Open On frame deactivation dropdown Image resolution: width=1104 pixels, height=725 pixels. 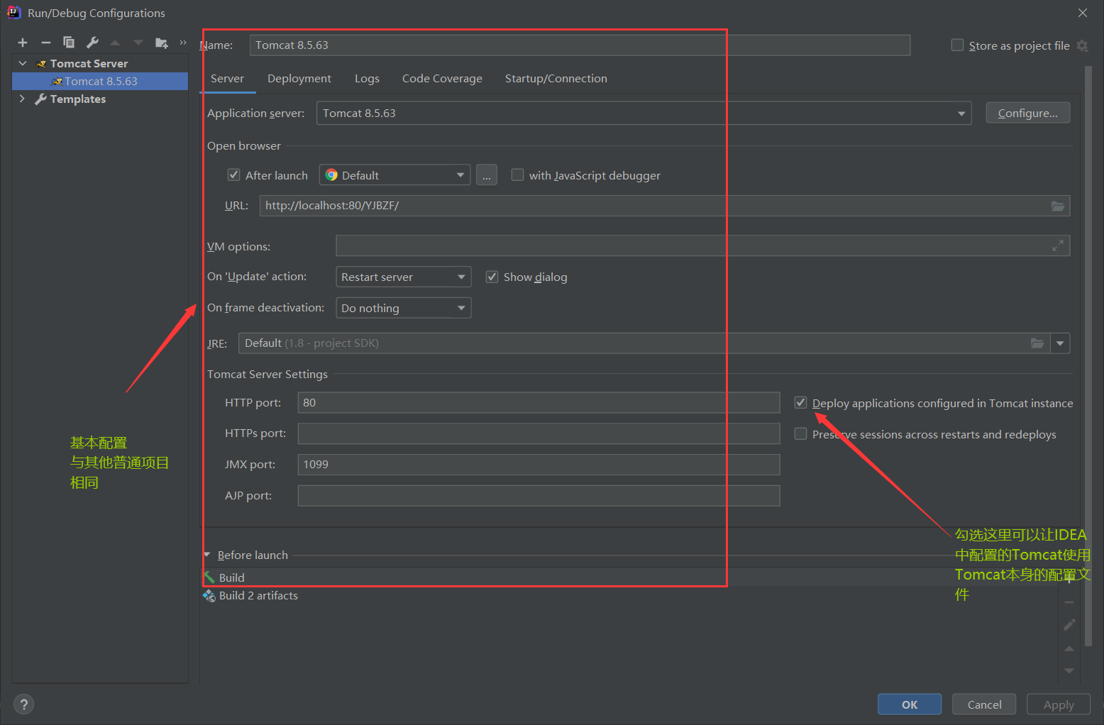[x=403, y=308]
